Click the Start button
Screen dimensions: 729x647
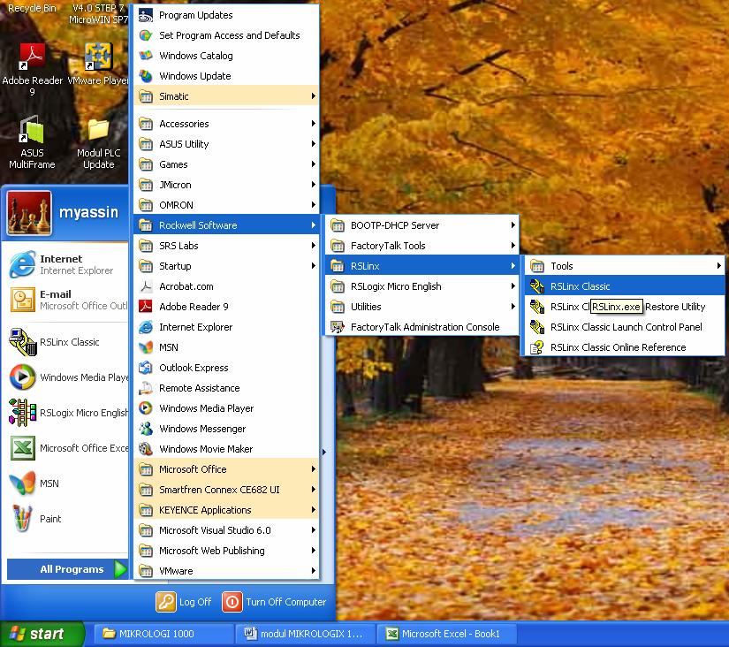(42, 634)
